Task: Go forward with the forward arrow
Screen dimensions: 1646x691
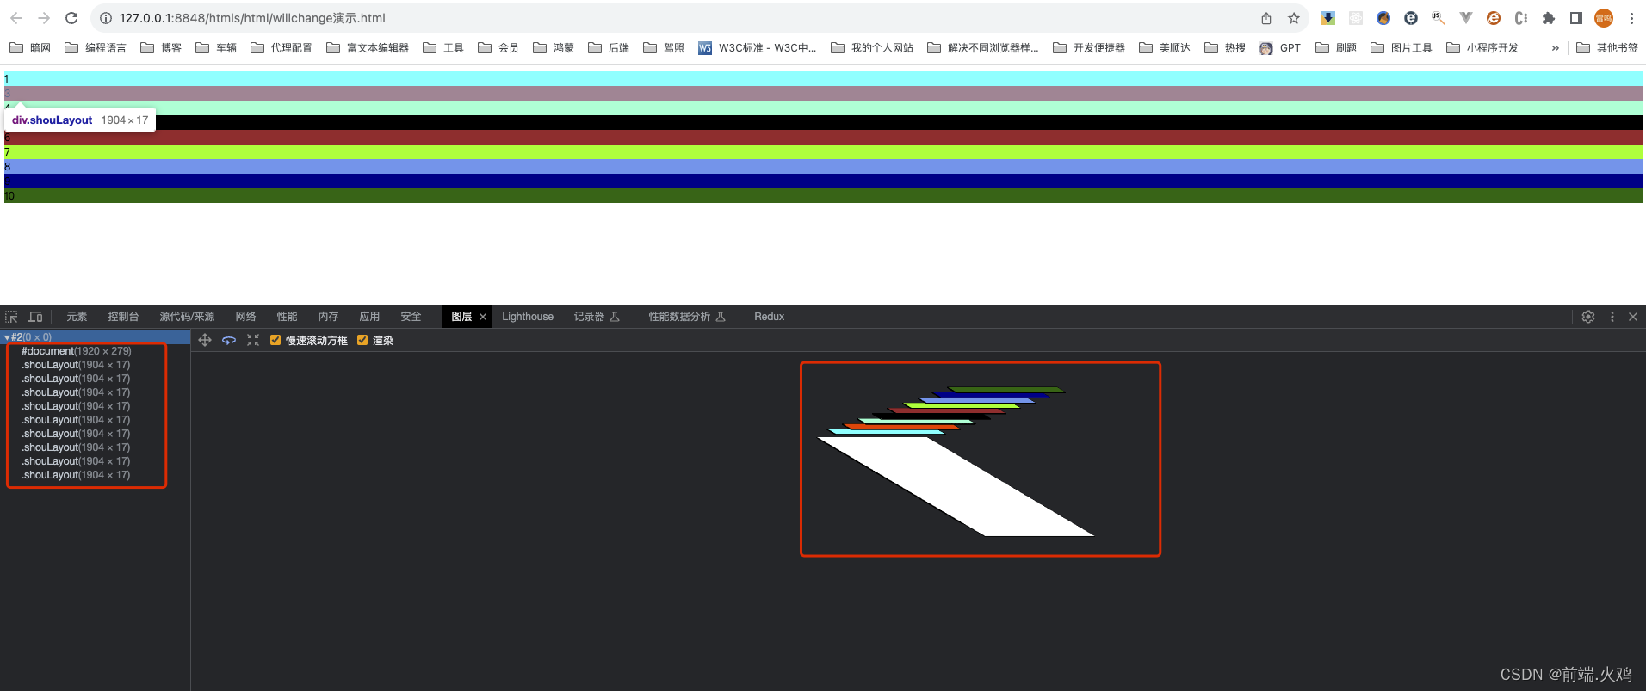Action: pyautogui.click(x=44, y=18)
